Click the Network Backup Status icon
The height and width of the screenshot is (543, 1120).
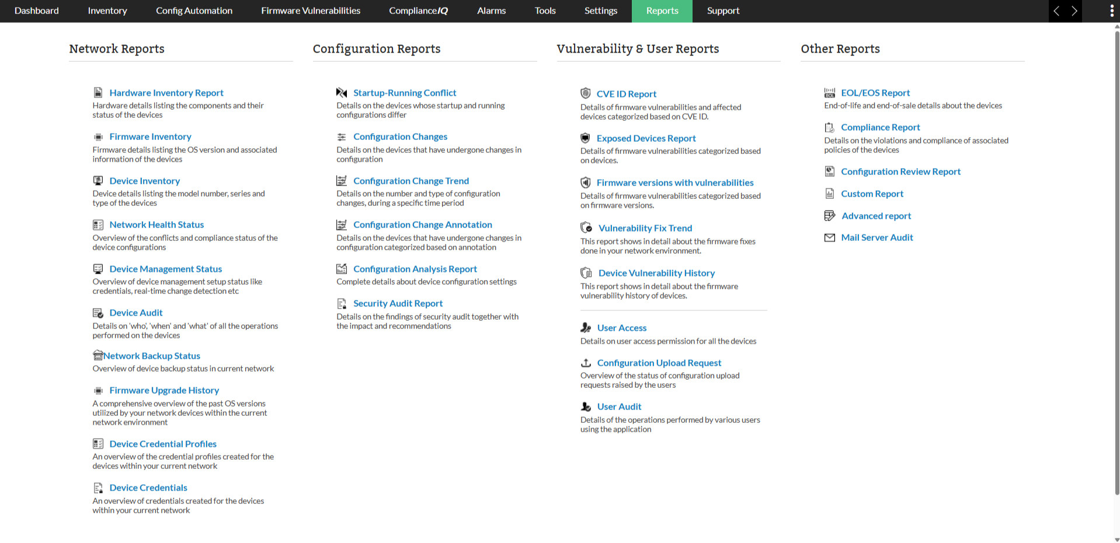tap(98, 355)
